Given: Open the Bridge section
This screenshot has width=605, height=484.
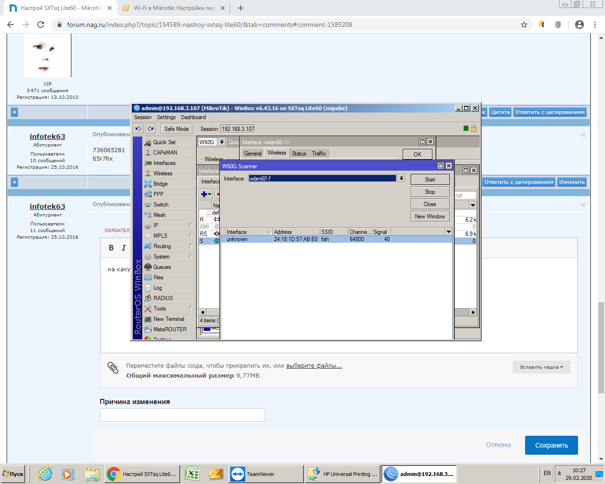Looking at the screenshot, I should point(160,184).
